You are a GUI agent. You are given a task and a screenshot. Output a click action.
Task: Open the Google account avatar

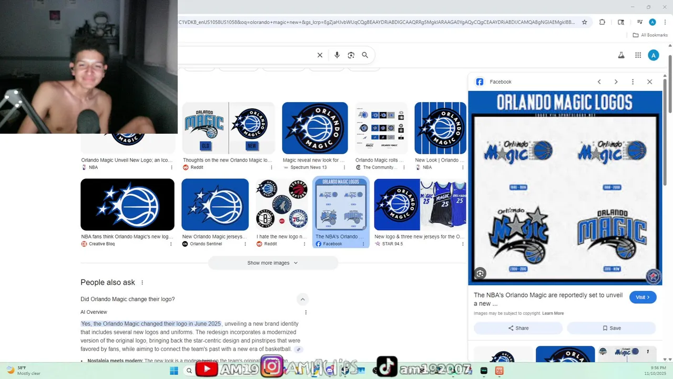coord(654,55)
